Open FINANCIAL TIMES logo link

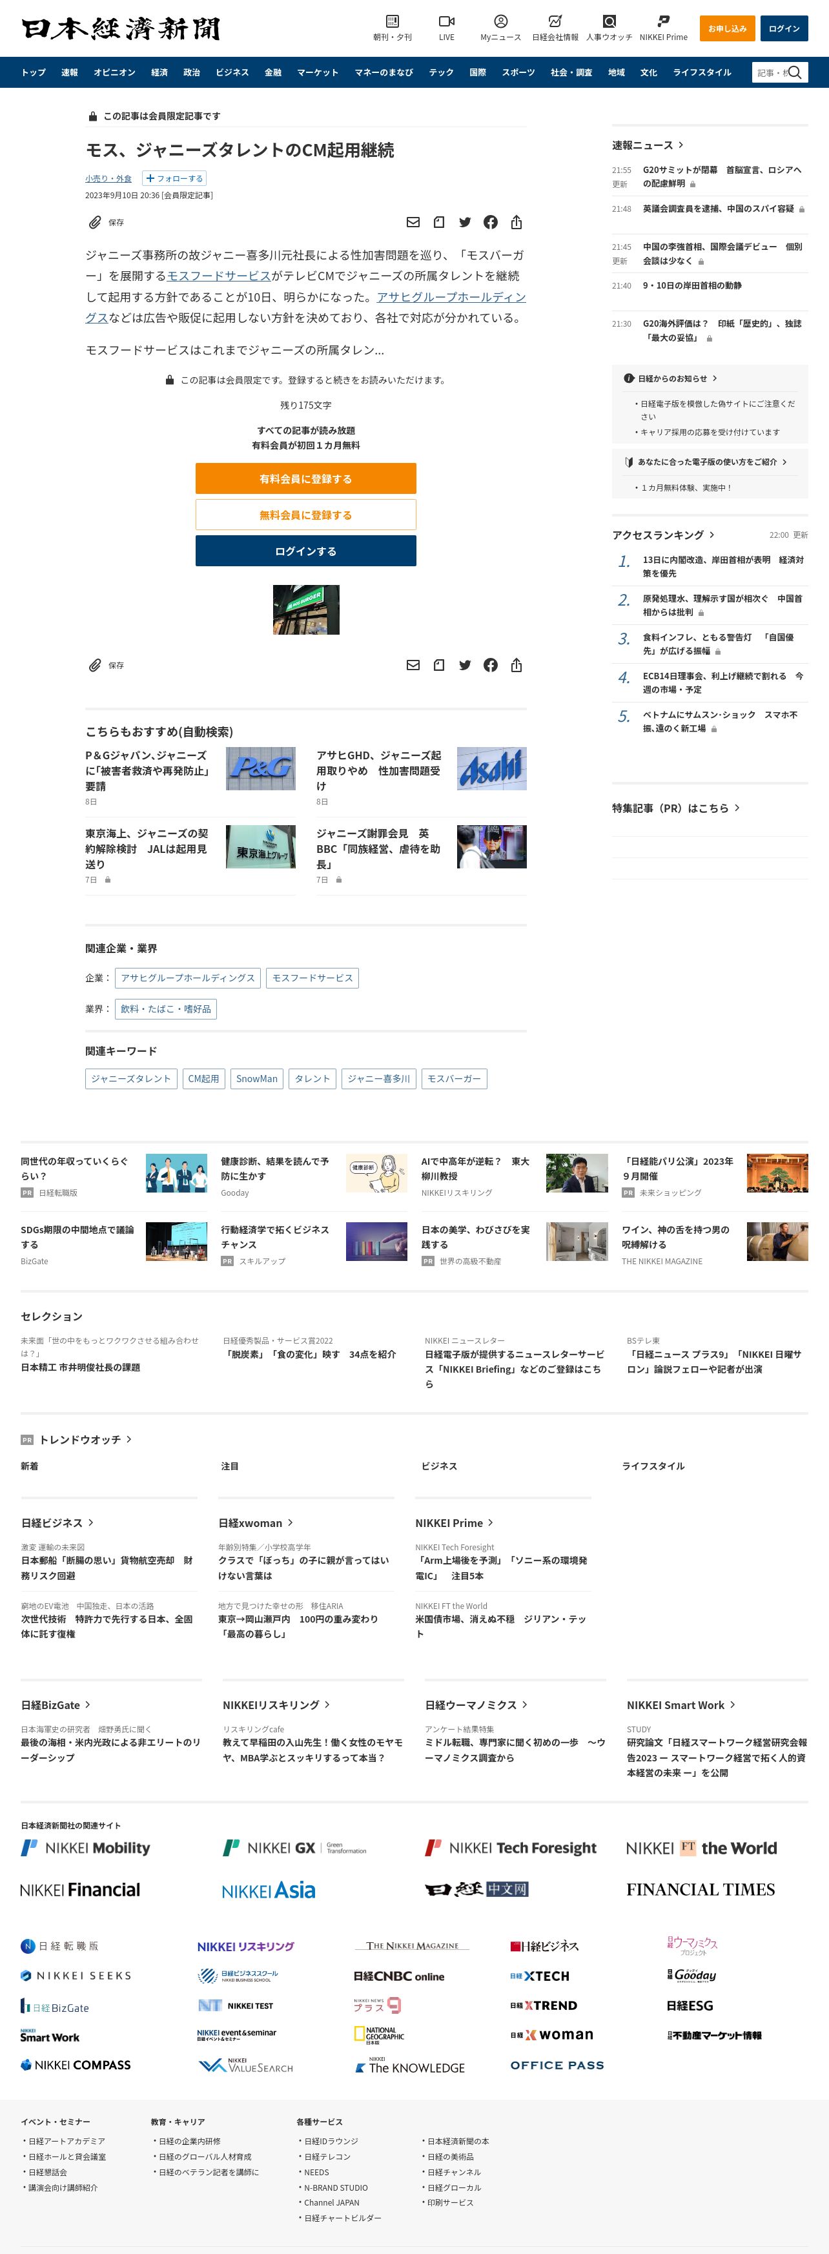tap(701, 1890)
